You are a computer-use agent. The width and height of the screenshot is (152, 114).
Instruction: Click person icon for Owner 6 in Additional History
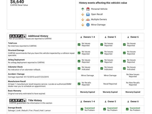click(128, 37)
